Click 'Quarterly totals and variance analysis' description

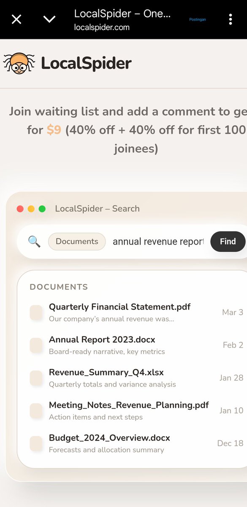pos(112,384)
